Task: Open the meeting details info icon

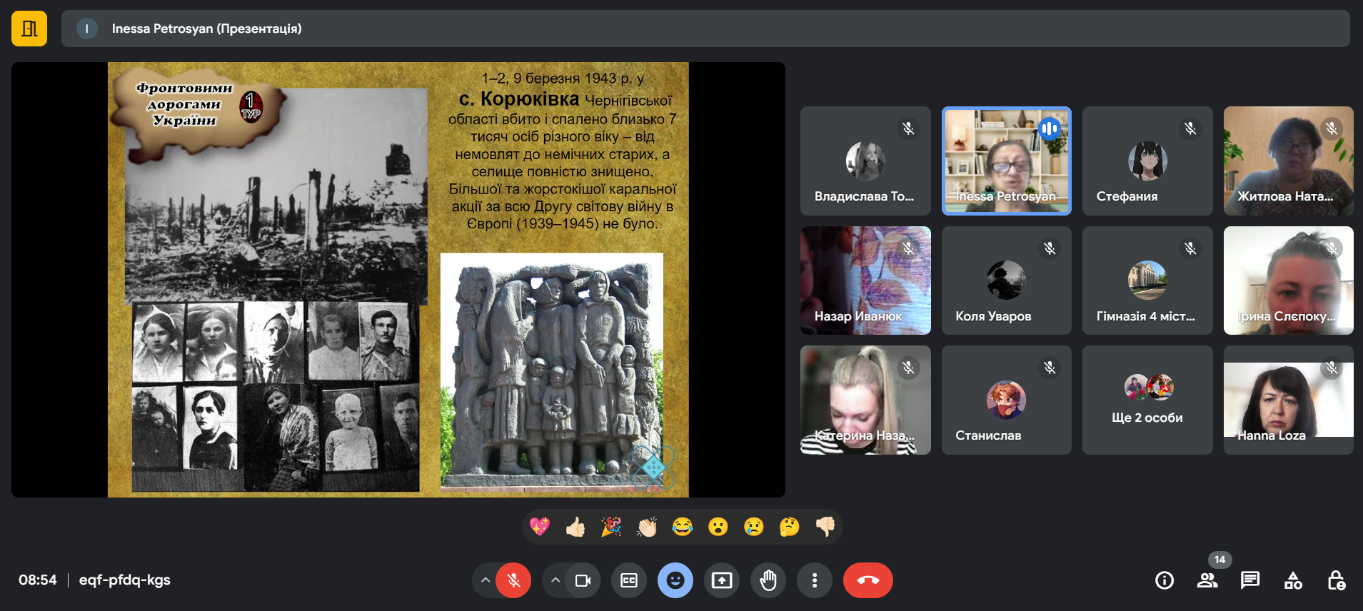Action: [1164, 580]
